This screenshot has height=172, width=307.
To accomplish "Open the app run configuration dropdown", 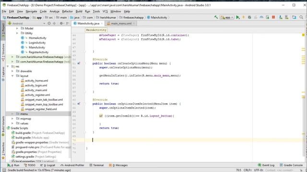I will tap(227, 17).
